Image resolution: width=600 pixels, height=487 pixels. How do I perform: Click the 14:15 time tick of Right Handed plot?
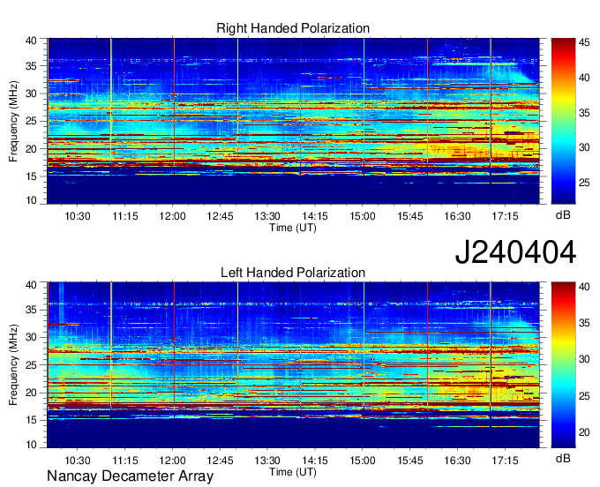pyautogui.click(x=315, y=216)
